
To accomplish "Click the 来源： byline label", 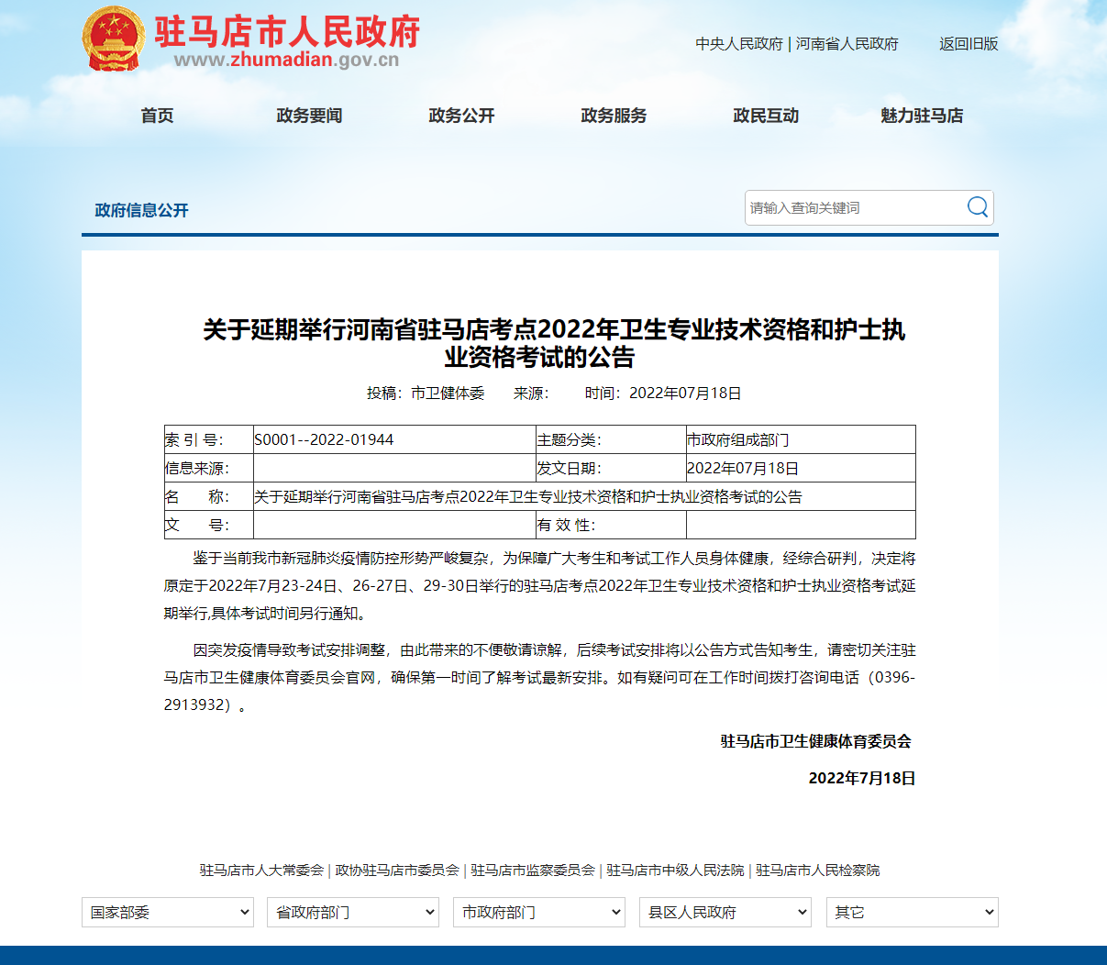I will (x=531, y=394).
